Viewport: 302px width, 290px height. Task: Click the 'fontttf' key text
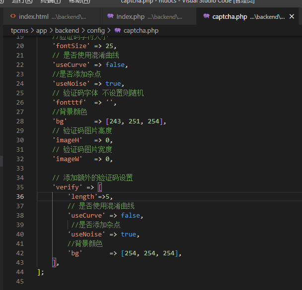pyautogui.click(x=70, y=103)
